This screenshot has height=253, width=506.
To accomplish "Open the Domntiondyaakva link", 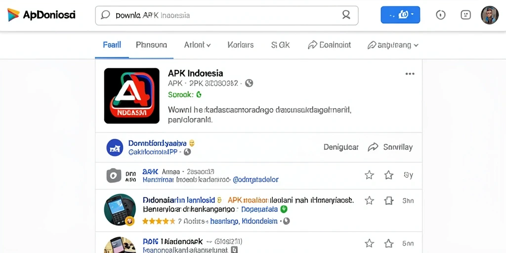I will tap(157, 143).
